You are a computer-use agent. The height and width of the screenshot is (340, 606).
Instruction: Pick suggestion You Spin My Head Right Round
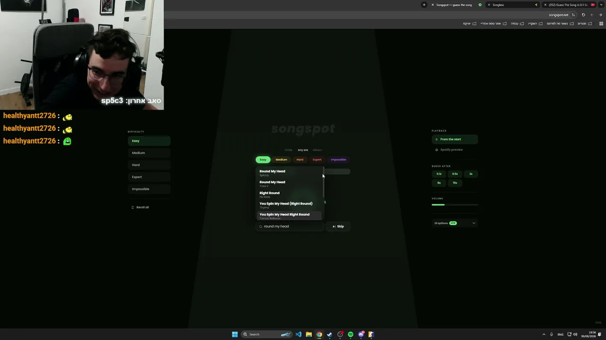point(289,216)
